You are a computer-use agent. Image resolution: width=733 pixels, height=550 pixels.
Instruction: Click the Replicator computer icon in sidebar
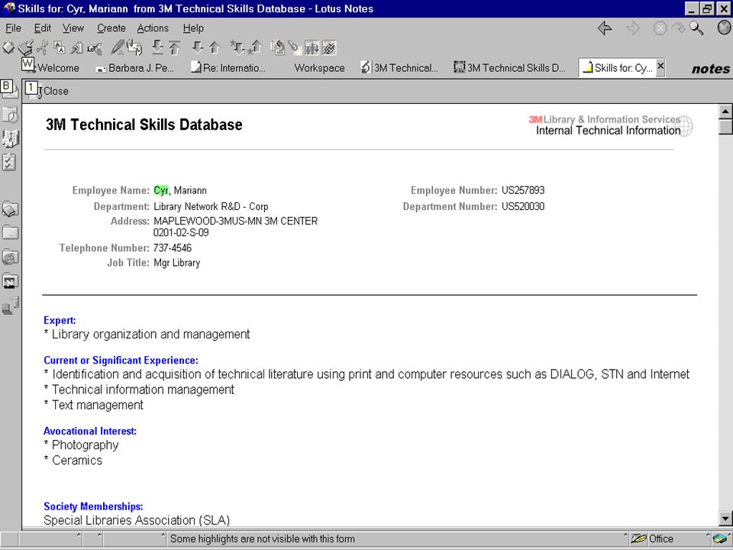[10, 306]
